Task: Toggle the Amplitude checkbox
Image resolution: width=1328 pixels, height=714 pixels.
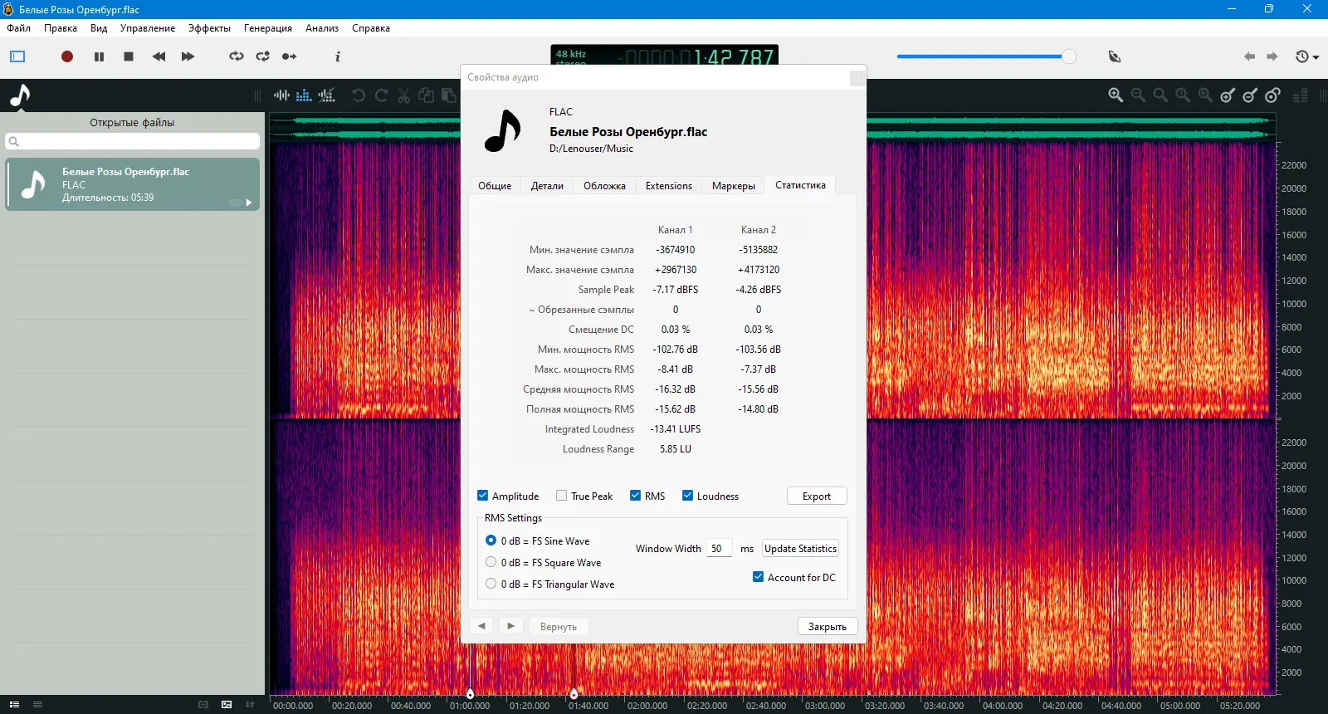Action: click(482, 496)
